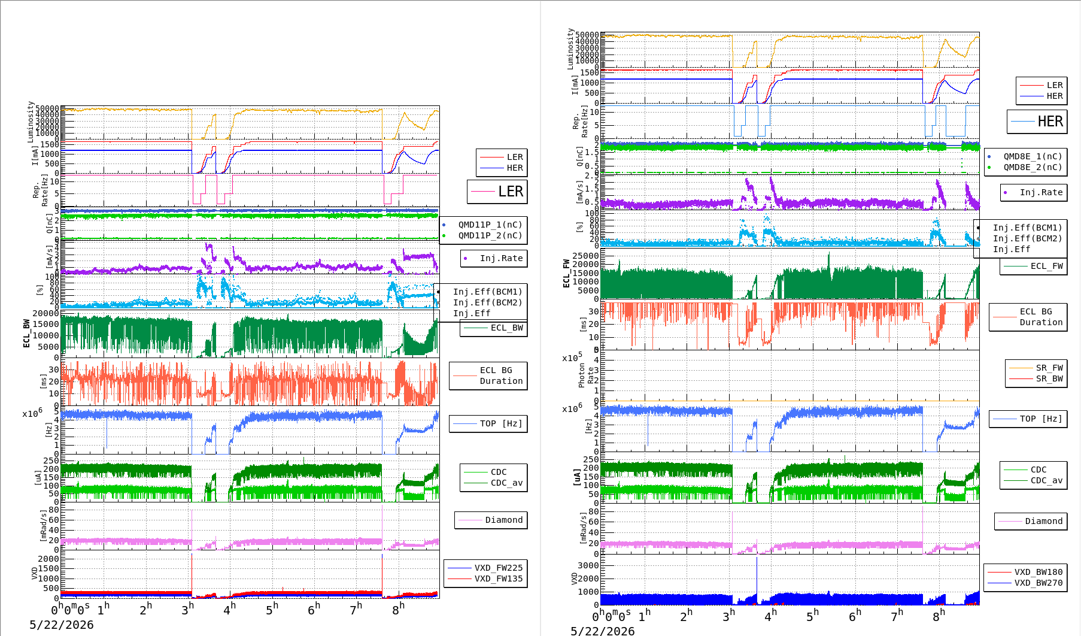1081x636 pixels.
Task: Select the VXD_FW135 legend entry
Action: point(499,579)
